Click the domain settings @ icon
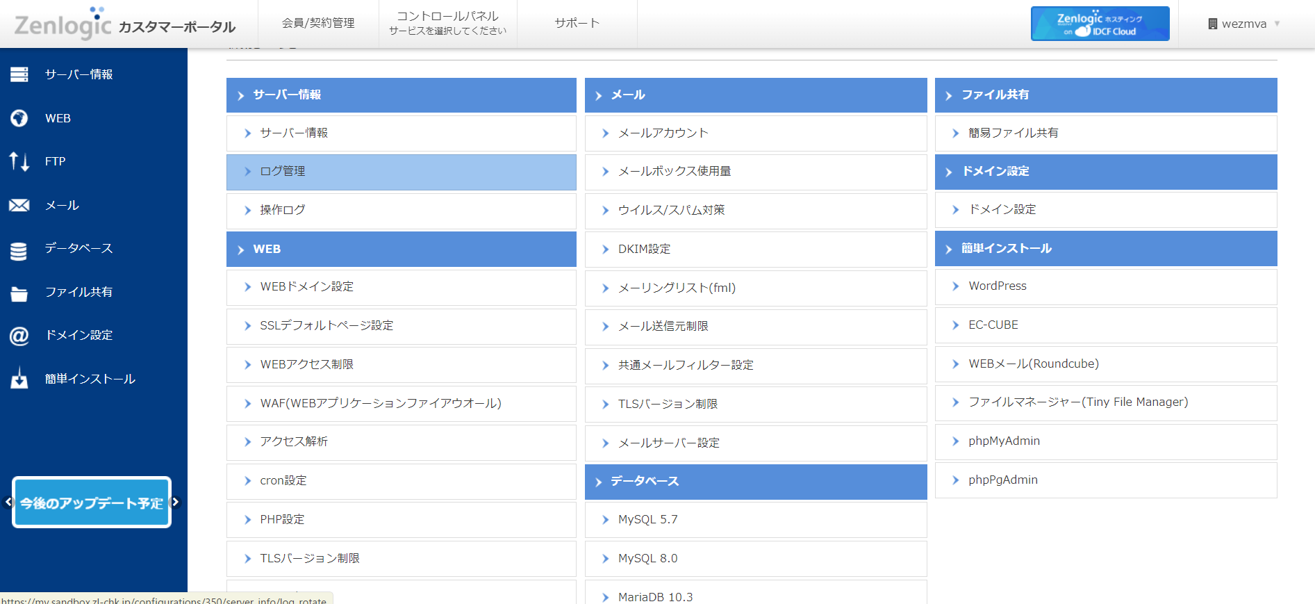This screenshot has width=1315, height=604. 19,336
